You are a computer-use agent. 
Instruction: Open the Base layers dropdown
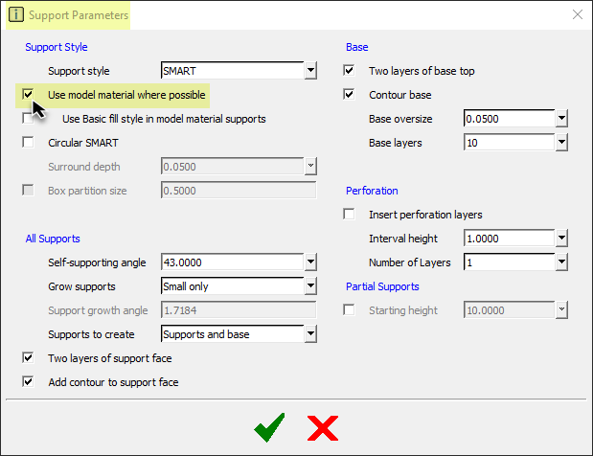tap(562, 143)
